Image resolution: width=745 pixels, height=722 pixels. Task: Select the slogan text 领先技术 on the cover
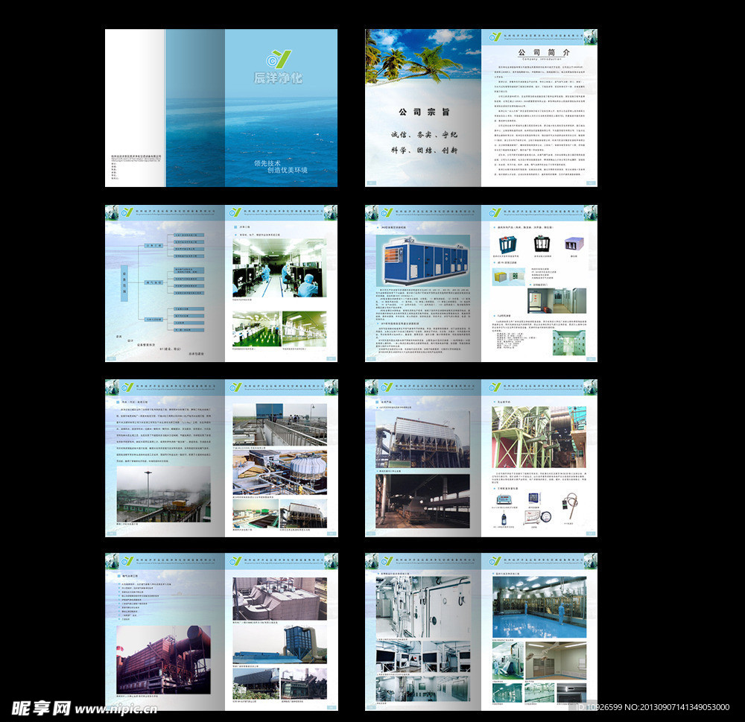pyautogui.click(x=267, y=163)
